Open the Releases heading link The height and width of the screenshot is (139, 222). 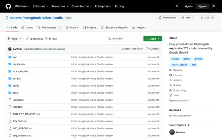click(175, 110)
